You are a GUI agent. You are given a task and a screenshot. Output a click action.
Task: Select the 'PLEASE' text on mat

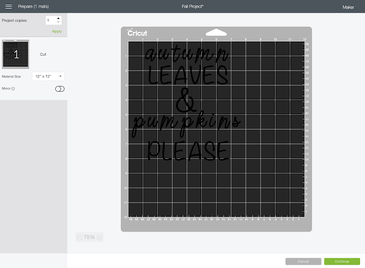click(x=189, y=151)
